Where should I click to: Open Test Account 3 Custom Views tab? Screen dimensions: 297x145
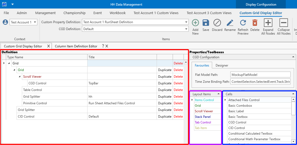(209, 13)
